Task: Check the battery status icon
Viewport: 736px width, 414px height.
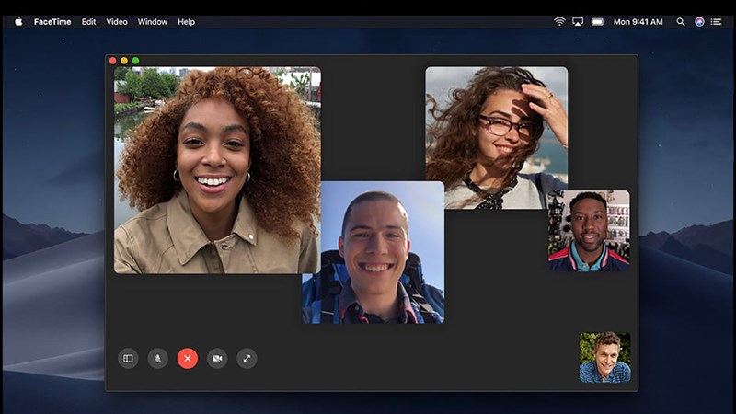Action: click(x=597, y=21)
